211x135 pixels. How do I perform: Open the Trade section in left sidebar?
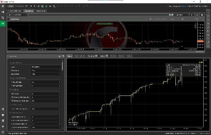pos(3,12)
